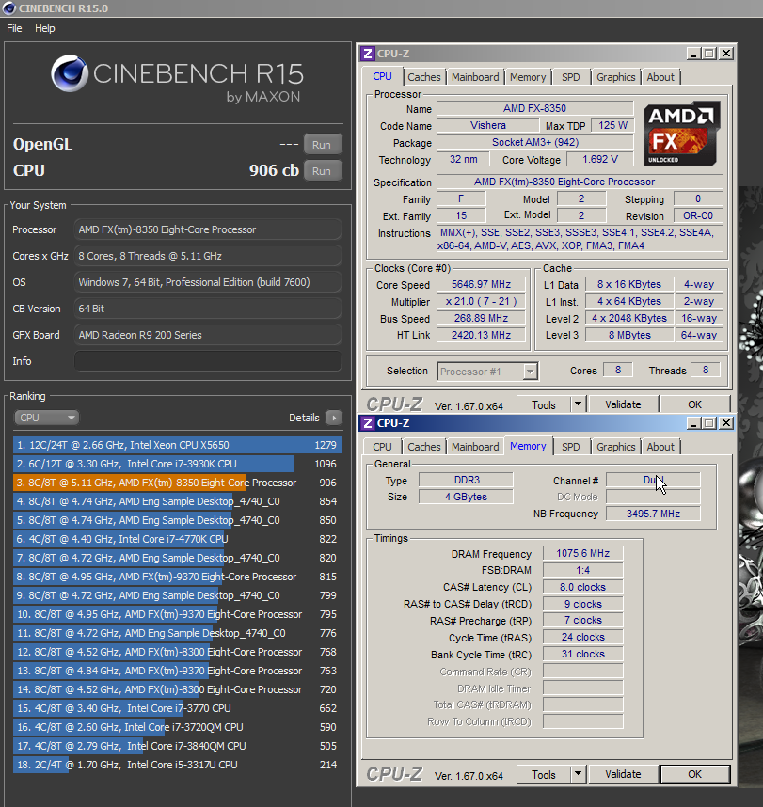The width and height of the screenshot is (763, 807).
Task: Click the empty Info input field
Action: [208, 361]
